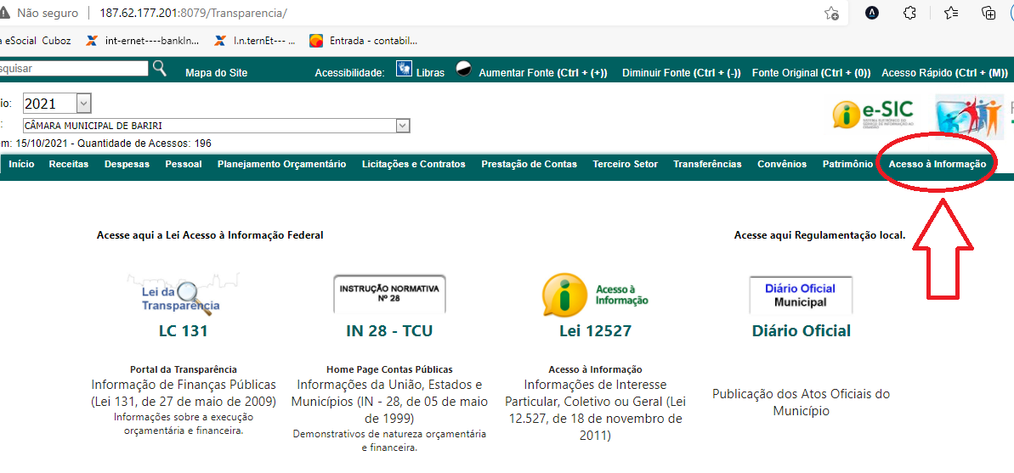Toggle the high contrast circle icon
The image size is (1014, 473).
pyautogui.click(x=464, y=70)
